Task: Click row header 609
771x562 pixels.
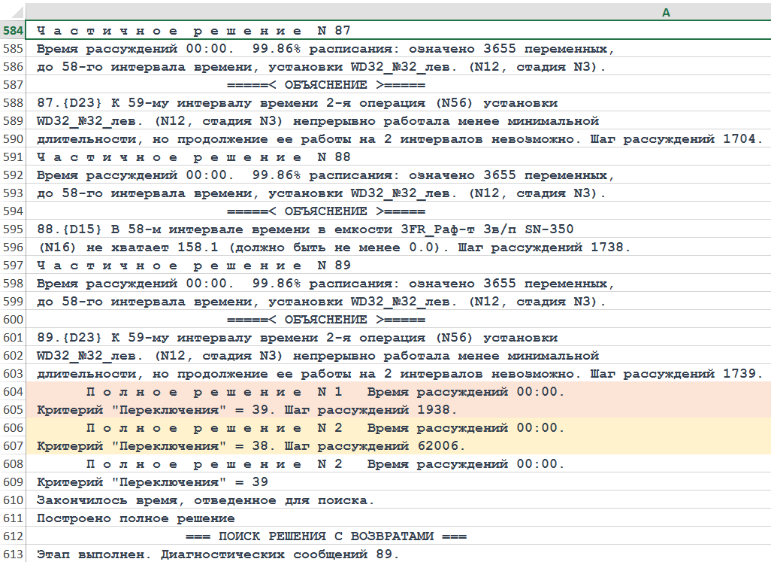Action: point(13,482)
